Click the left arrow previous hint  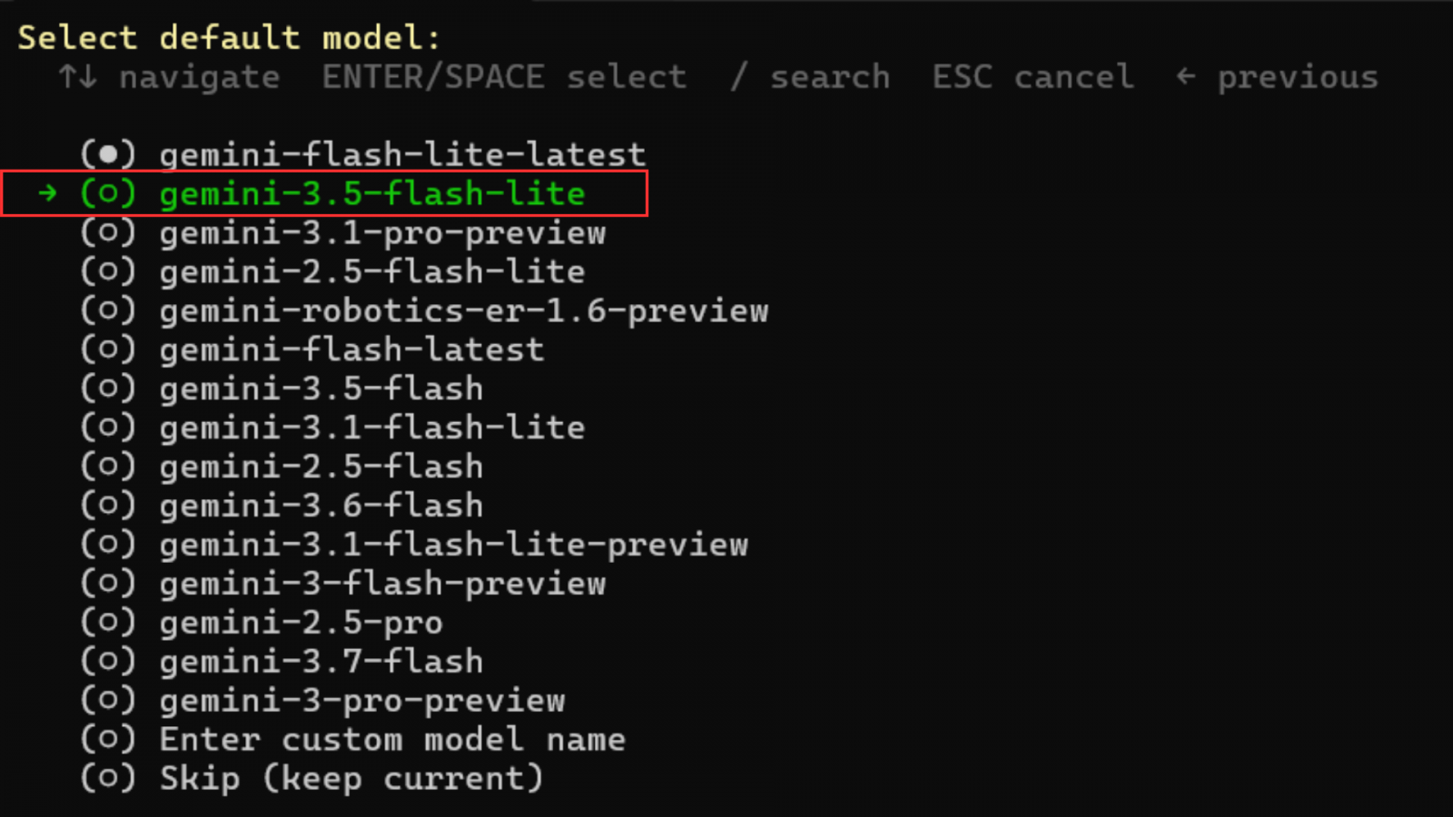pyautogui.click(x=1185, y=76)
